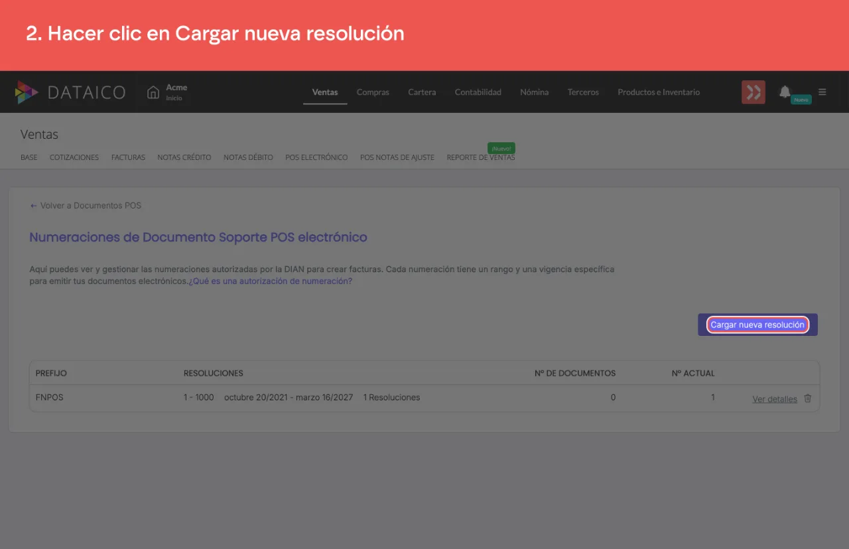
Task: Click the page heading Numeraciones de Documento Soporte
Action: (198, 237)
